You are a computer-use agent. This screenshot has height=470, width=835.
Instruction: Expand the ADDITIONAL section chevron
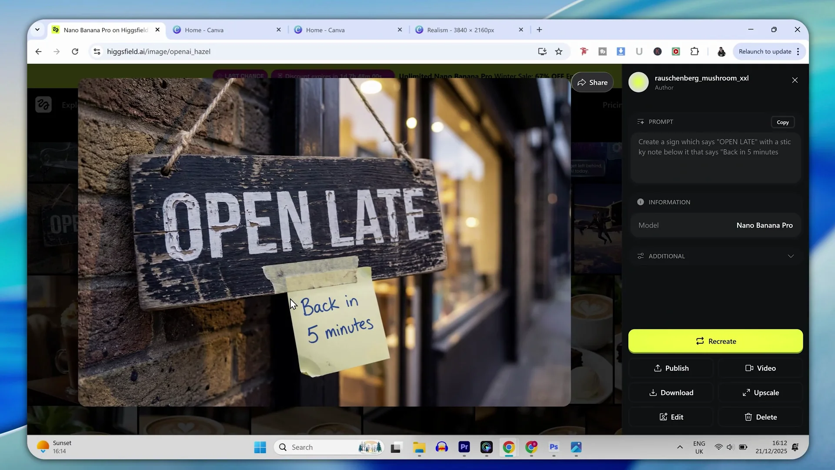click(x=791, y=256)
